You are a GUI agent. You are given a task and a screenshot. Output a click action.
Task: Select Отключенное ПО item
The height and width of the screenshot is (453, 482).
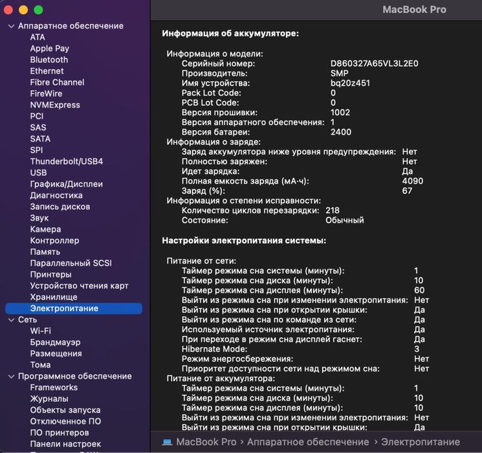tap(65, 421)
